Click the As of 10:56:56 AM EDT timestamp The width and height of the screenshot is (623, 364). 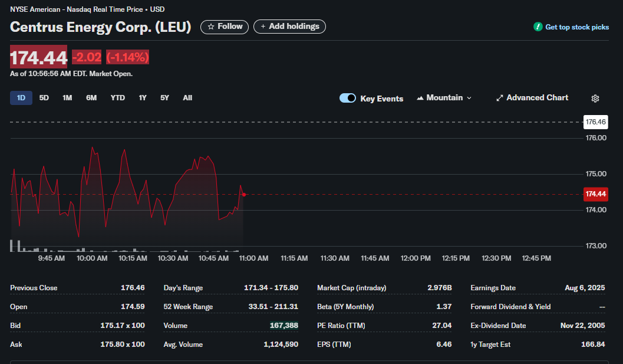[71, 74]
